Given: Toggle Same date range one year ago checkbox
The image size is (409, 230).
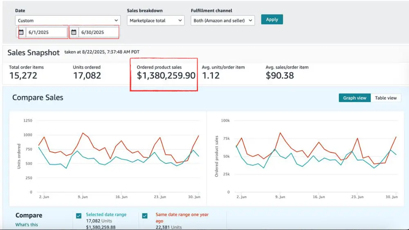Looking at the screenshot, I should pos(145,216).
